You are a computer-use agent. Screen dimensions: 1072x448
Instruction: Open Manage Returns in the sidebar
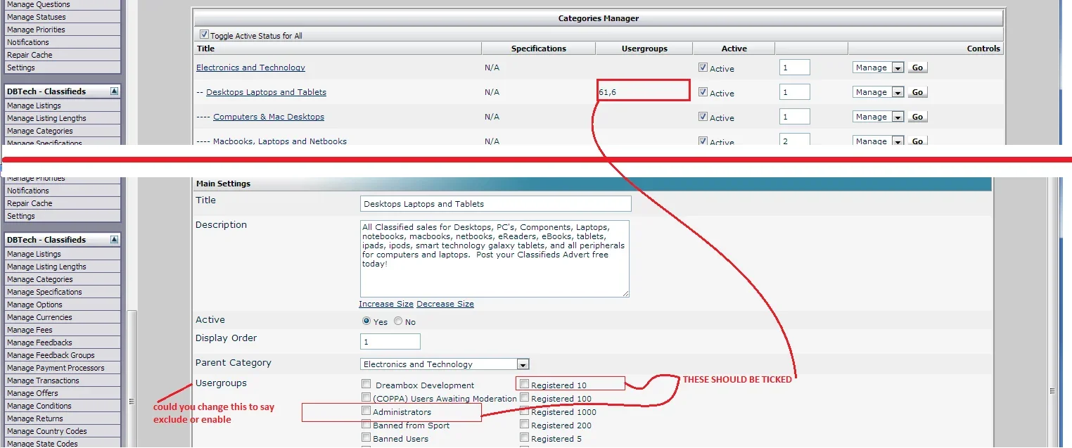(x=34, y=418)
